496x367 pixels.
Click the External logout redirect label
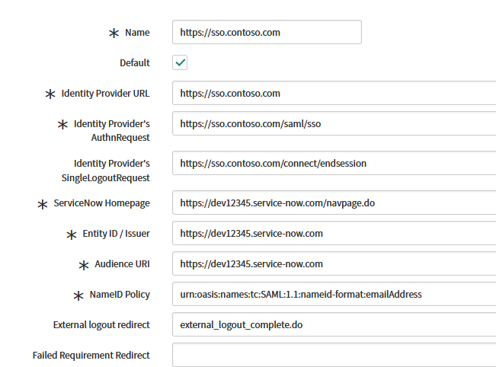point(101,324)
